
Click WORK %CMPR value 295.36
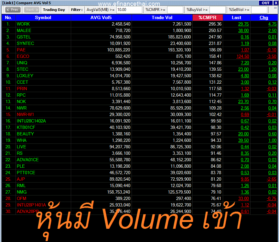(215, 24)
